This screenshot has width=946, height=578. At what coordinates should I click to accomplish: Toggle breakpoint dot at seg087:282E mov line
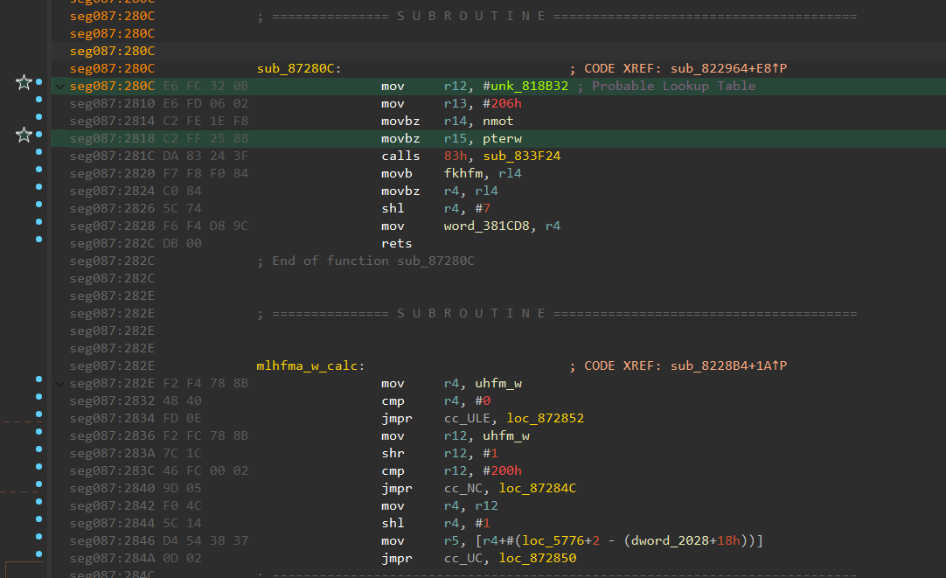[38, 379]
